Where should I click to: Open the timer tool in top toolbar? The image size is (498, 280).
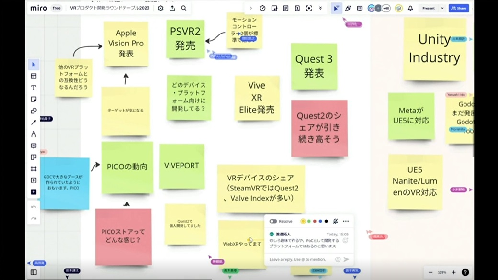(262, 8)
